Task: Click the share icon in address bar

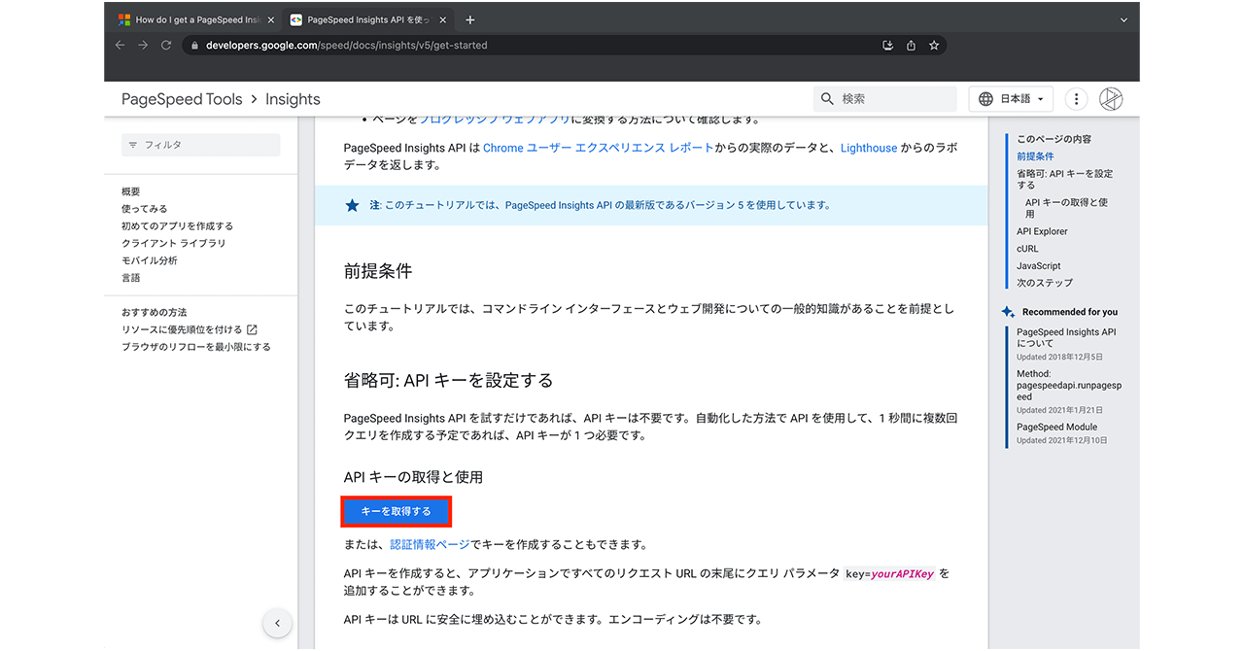Action: pyautogui.click(x=911, y=45)
